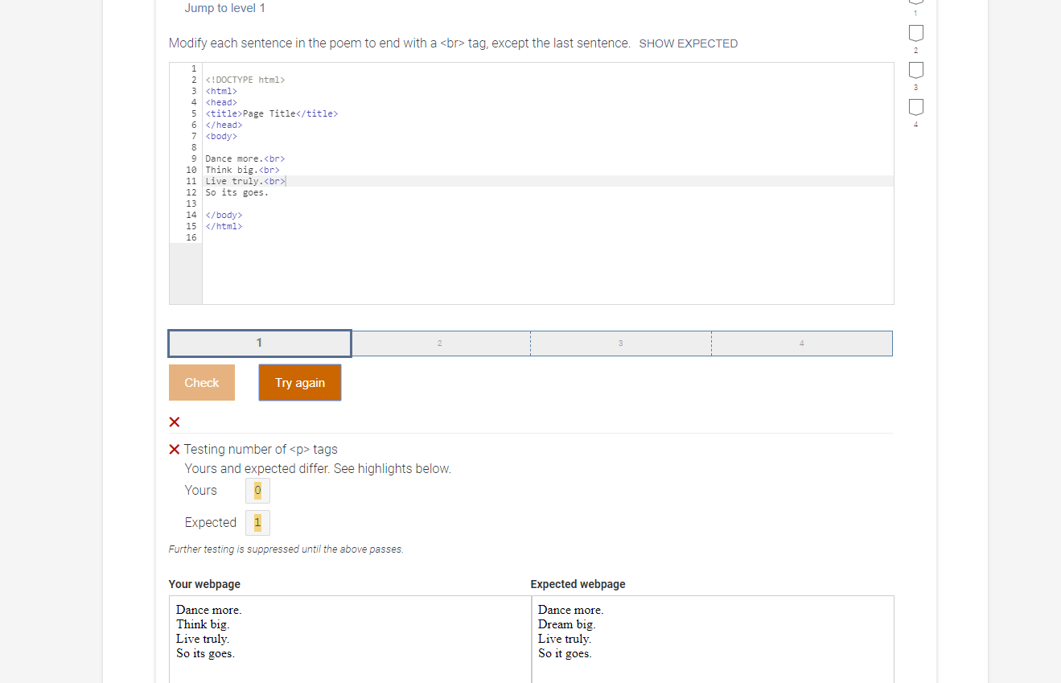Click SHOW EXPECTED
Viewport: 1061px width, 683px height.
tap(689, 44)
